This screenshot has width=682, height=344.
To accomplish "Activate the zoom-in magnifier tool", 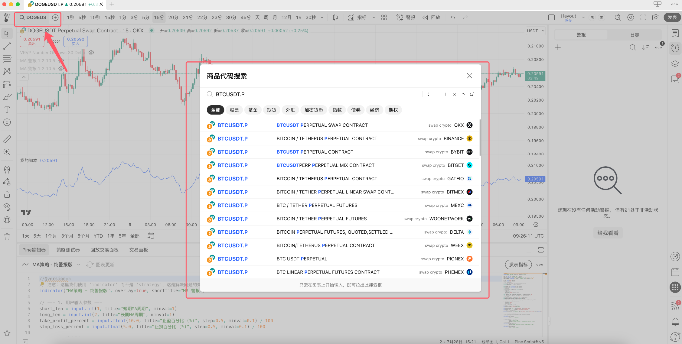I will coord(7,152).
